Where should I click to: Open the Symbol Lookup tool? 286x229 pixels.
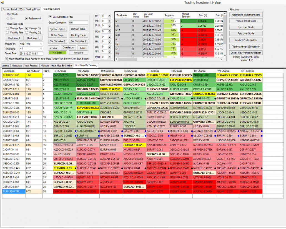[57, 29]
